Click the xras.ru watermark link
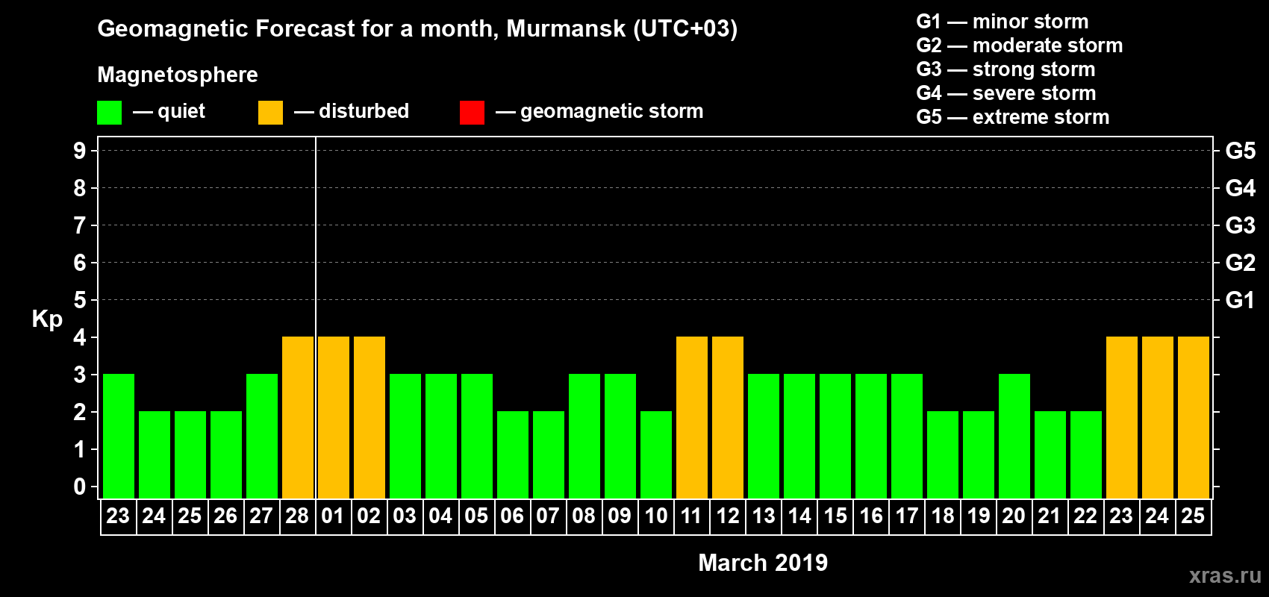 [x=1225, y=575]
